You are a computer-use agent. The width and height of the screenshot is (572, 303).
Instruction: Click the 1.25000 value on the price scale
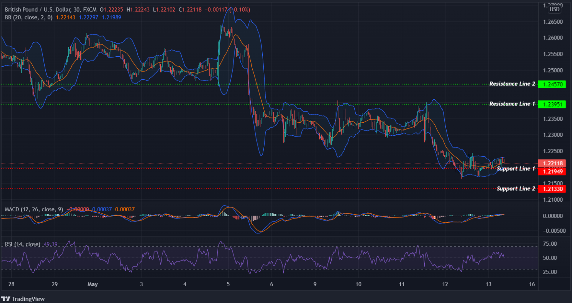tap(553, 70)
